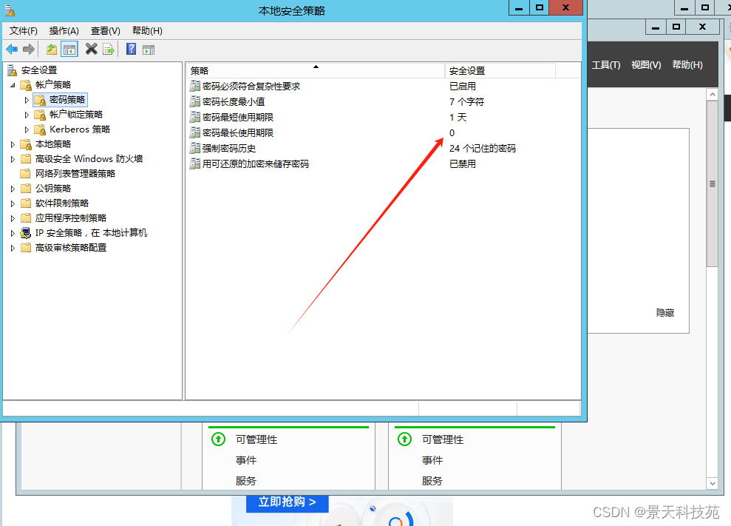Click the Kerberos 策略 folder icon
The width and height of the screenshot is (731, 526).
40,129
